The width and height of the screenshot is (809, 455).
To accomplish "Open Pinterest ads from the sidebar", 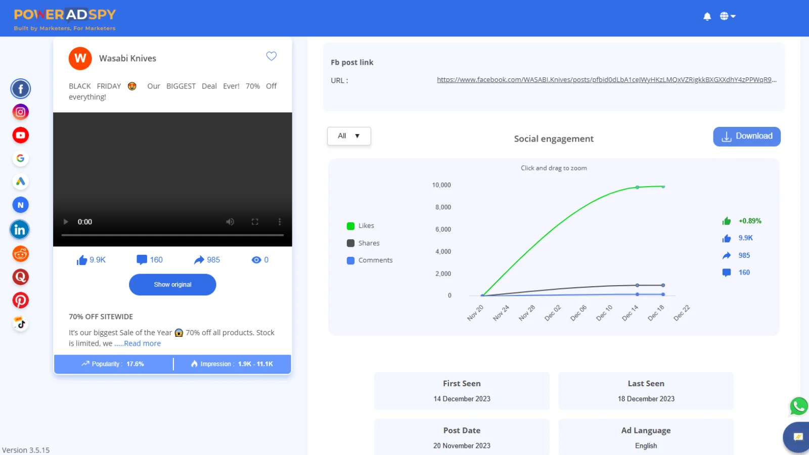I will tap(21, 300).
